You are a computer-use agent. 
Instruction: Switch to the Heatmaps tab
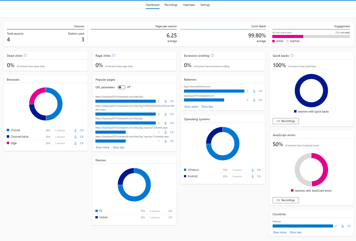pyautogui.click(x=189, y=5)
